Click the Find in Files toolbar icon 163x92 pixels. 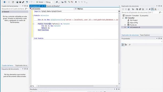57,2
